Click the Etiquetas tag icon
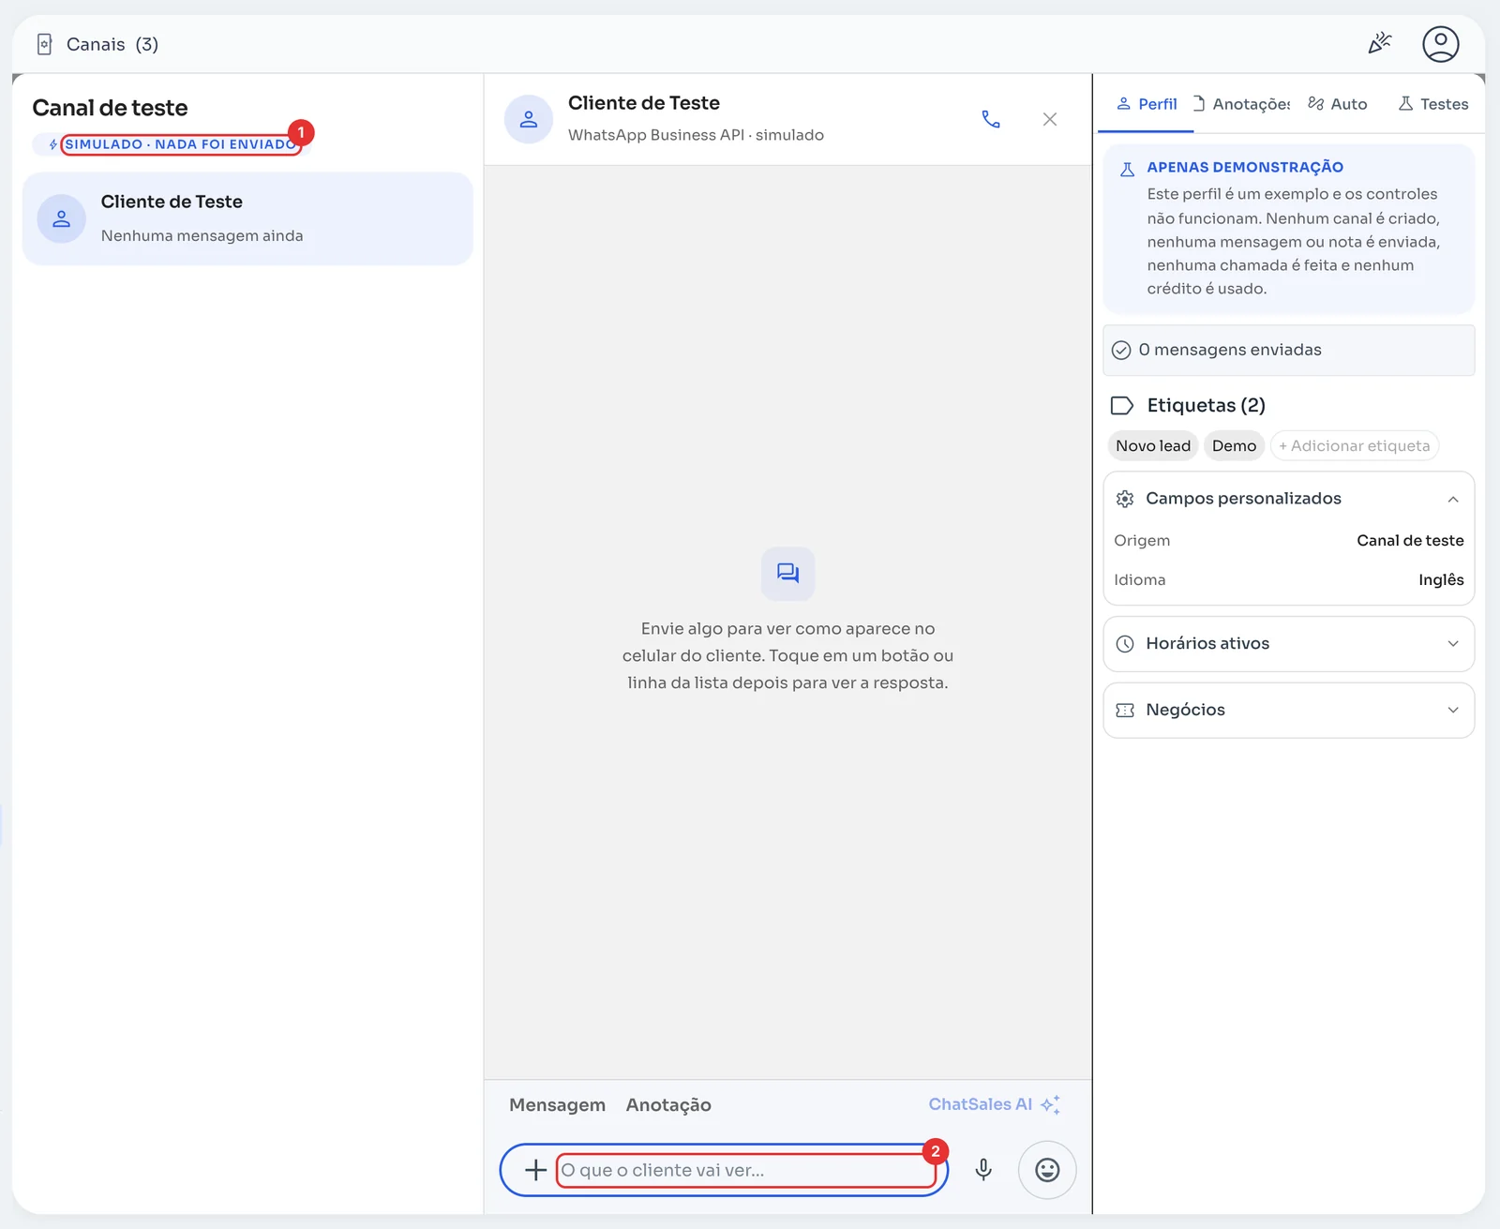Viewport: 1500px width, 1229px height. [x=1122, y=406]
